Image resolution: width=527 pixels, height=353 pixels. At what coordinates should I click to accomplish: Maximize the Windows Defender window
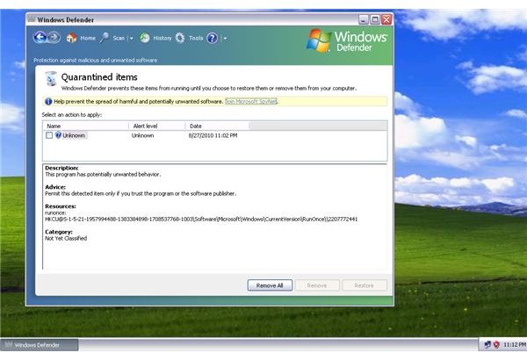[375, 19]
